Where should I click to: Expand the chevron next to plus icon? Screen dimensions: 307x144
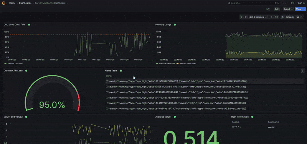pos(286,3)
